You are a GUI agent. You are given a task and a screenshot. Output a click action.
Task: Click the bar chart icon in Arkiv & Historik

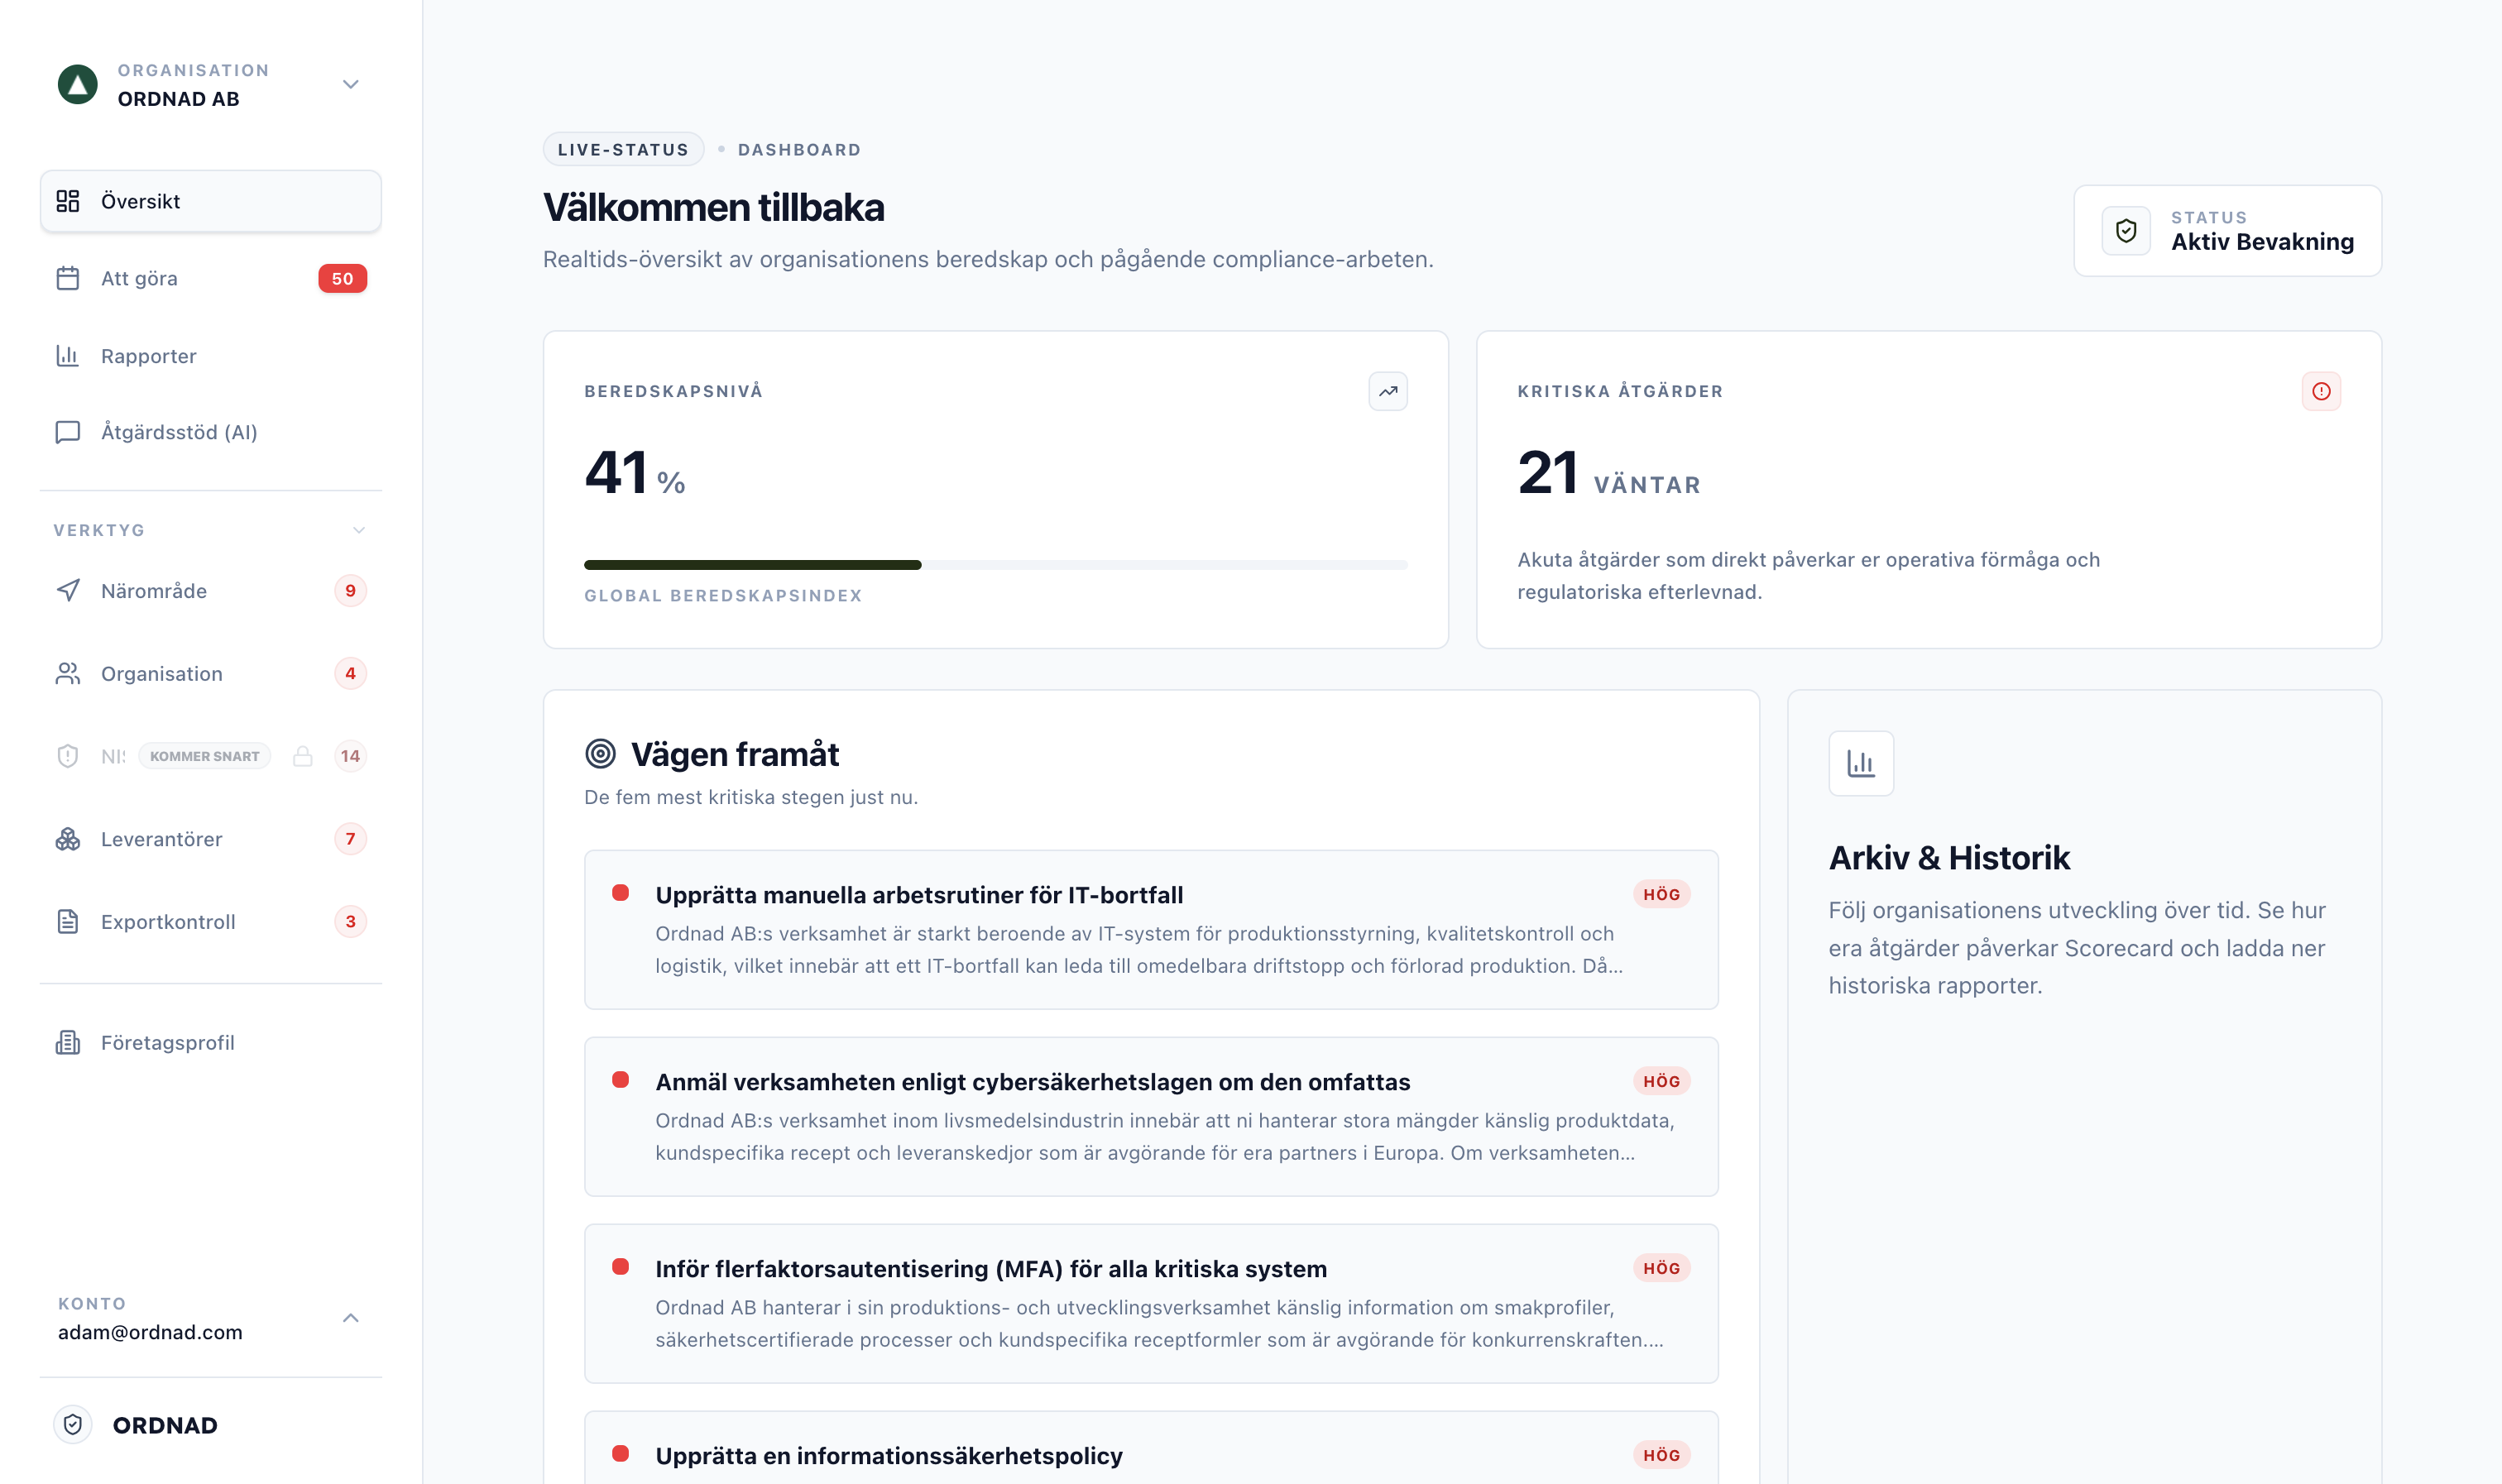1861,764
